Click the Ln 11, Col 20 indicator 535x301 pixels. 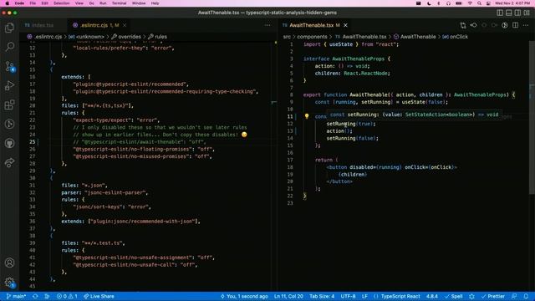pos(288,296)
